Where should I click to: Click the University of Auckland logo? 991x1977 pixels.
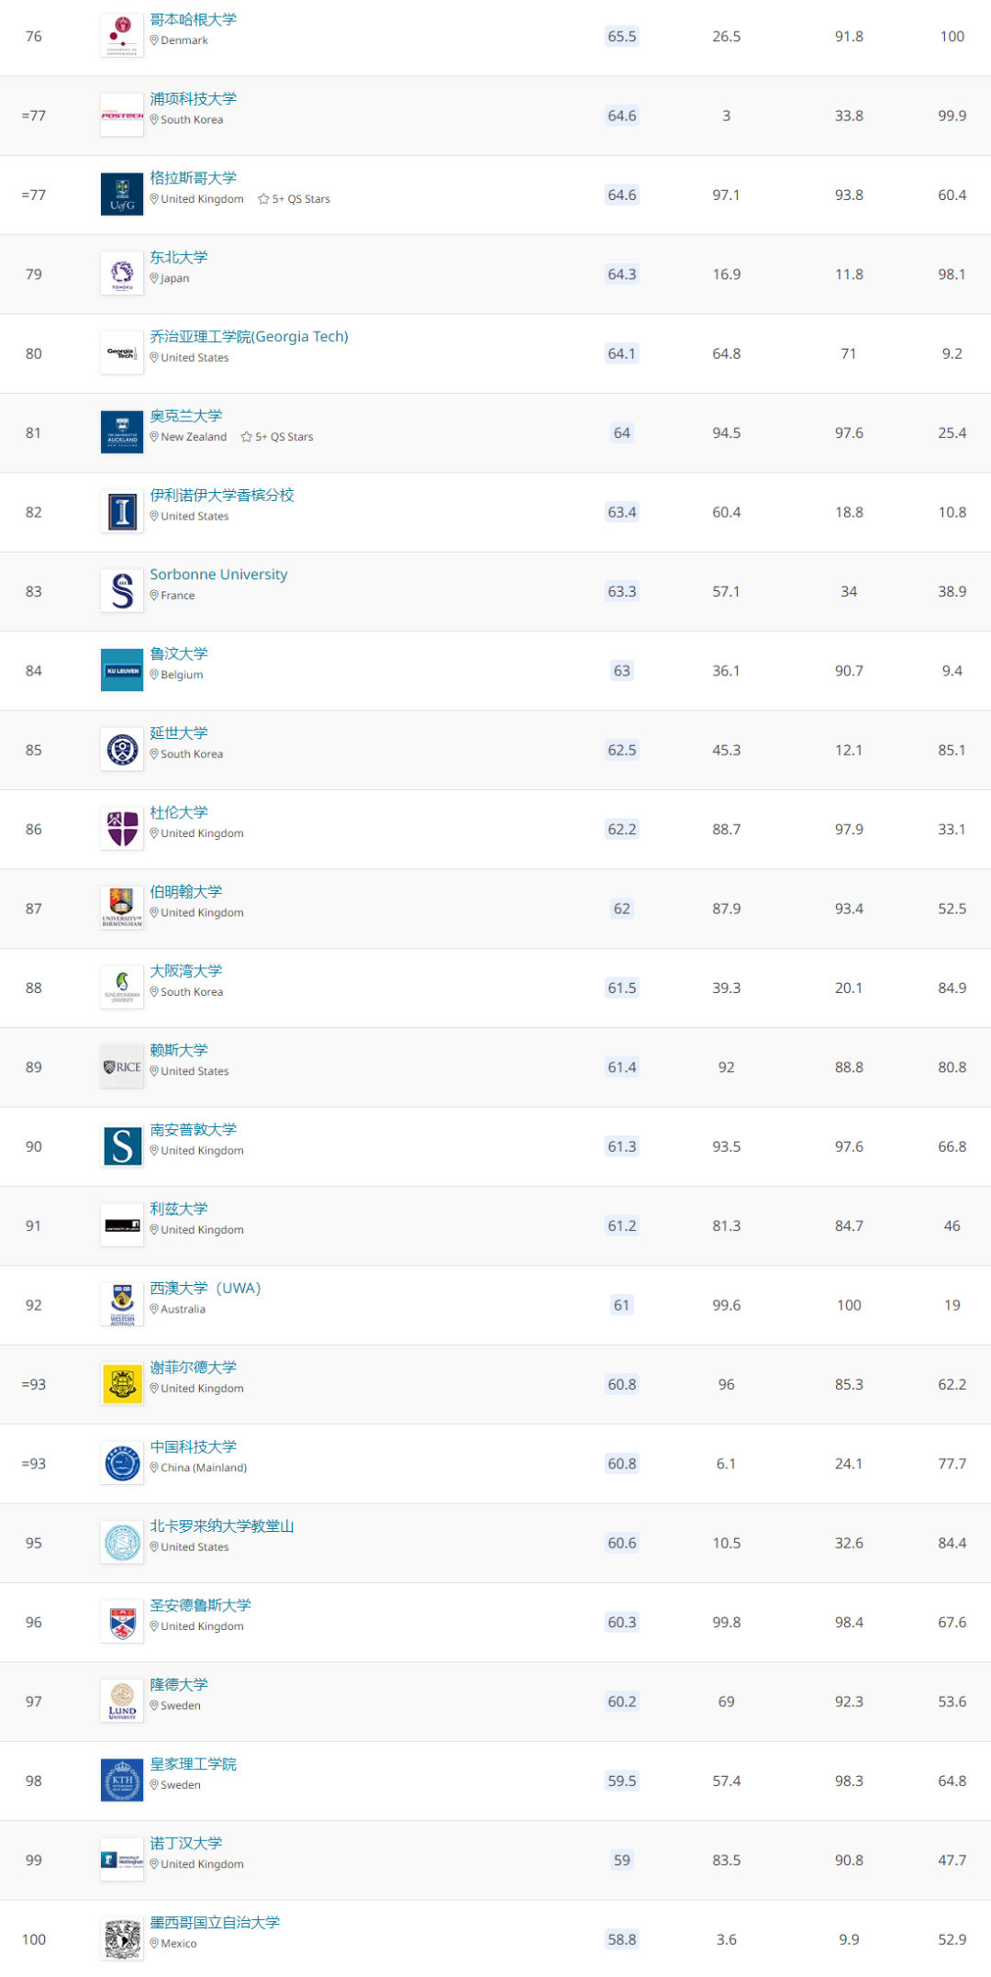(x=122, y=432)
